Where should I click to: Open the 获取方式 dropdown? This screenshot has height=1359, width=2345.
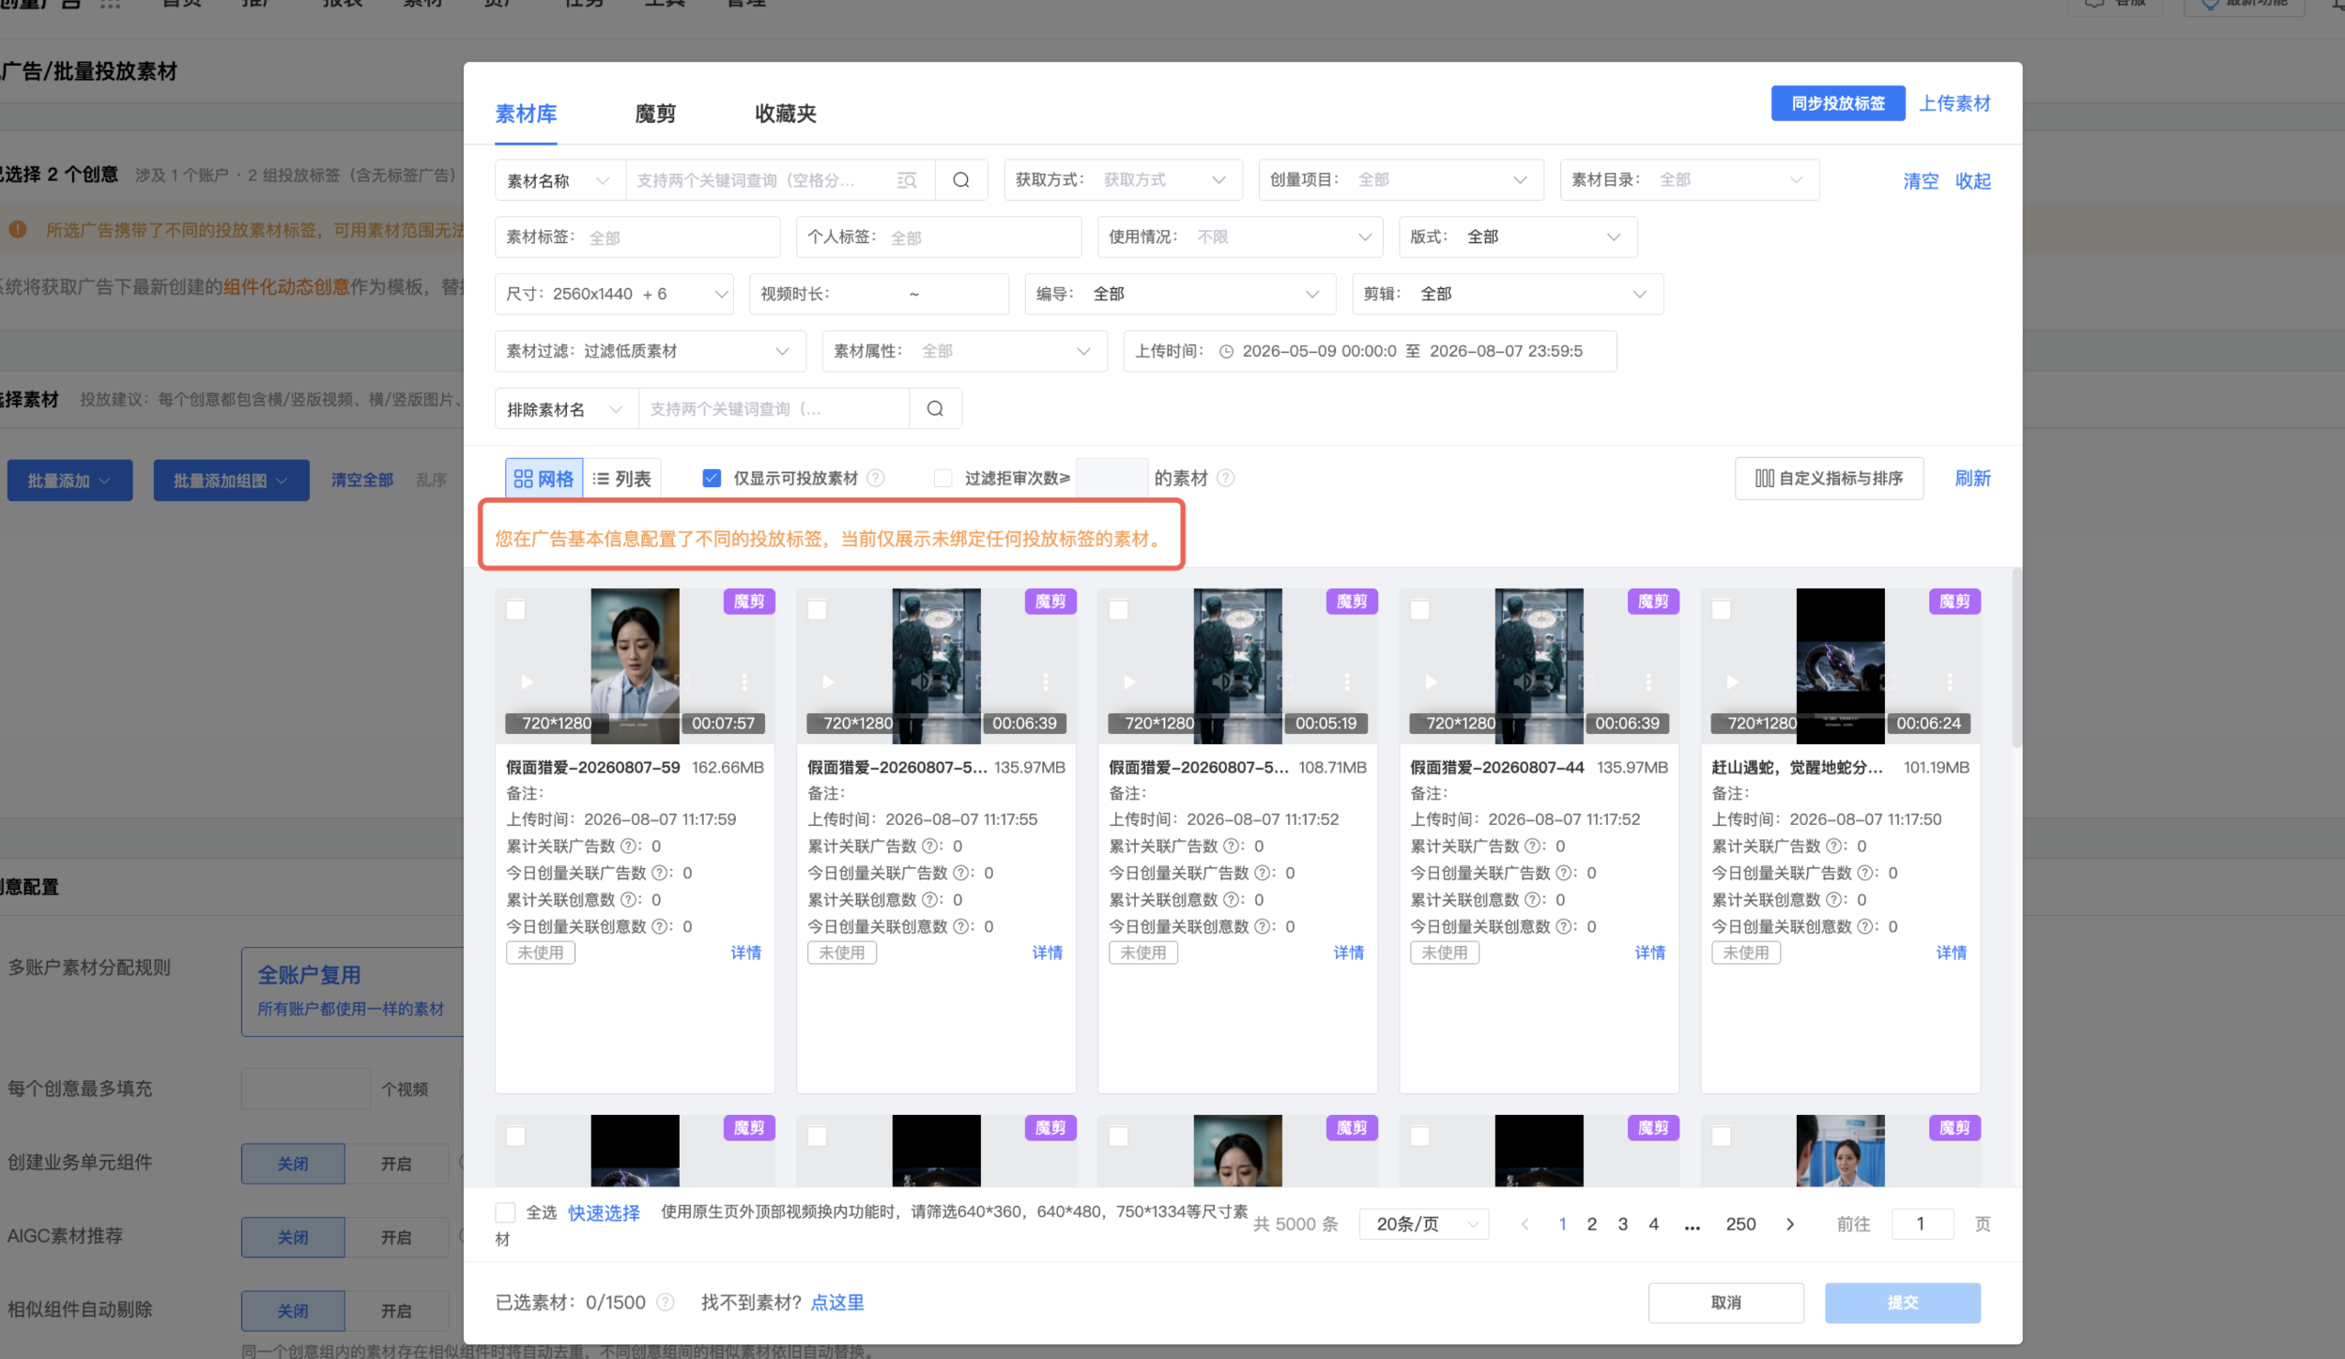tap(1123, 180)
